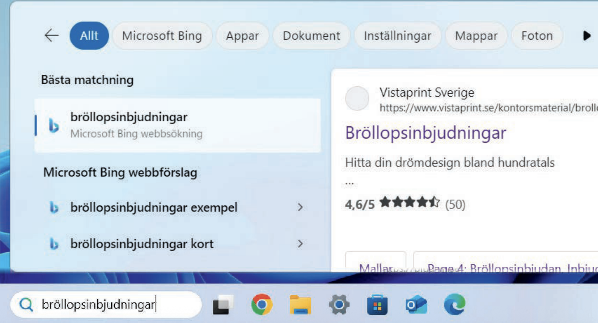This screenshot has height=323, width=598.
Task: Filter results by Dokument
Action: coord(311,36)
